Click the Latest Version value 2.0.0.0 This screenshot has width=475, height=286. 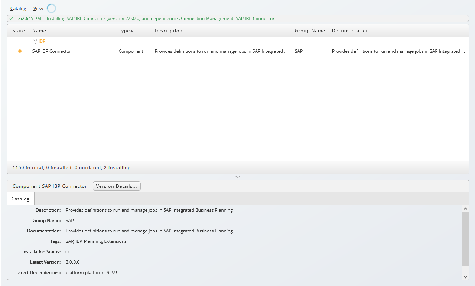tap(72, 262)
